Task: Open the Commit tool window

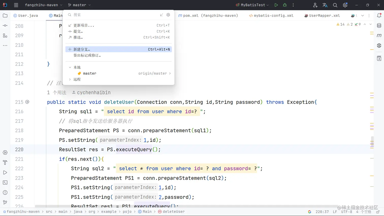Action: click(5, 26)
